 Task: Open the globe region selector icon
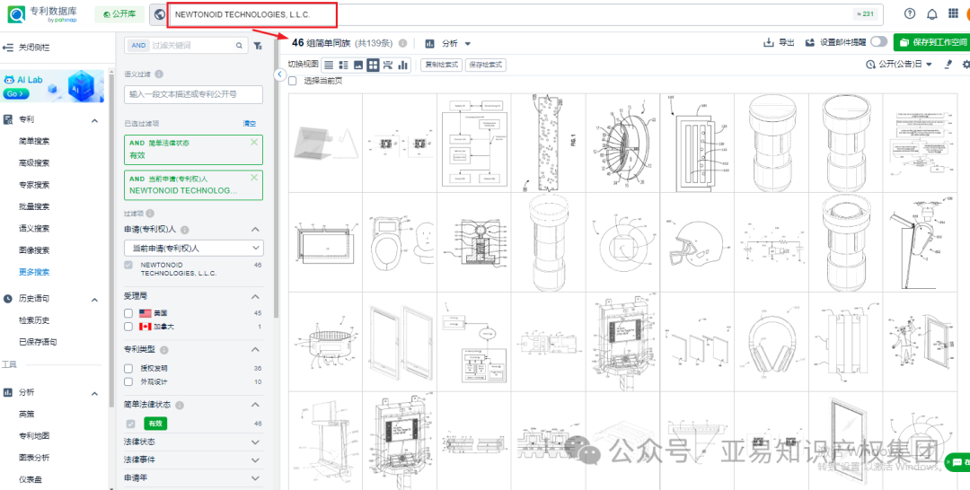[160, 14]
